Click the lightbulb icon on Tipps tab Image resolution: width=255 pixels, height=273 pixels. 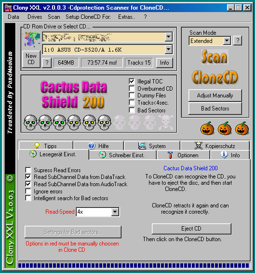coord(37,145)
